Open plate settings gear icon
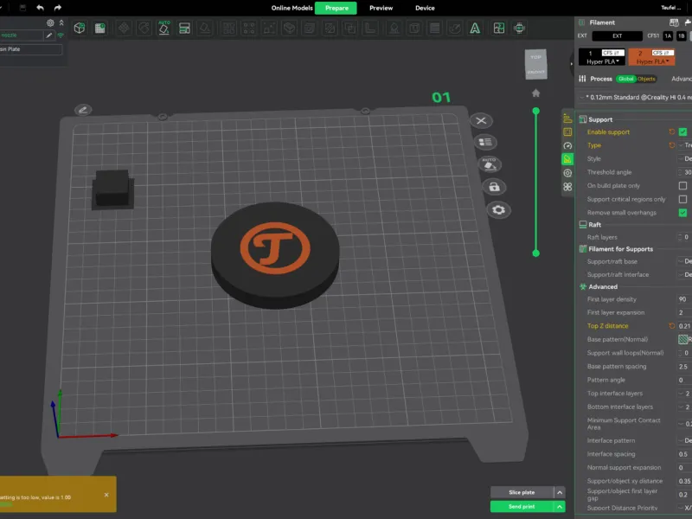The image size is (692, 519). point(499,209)
